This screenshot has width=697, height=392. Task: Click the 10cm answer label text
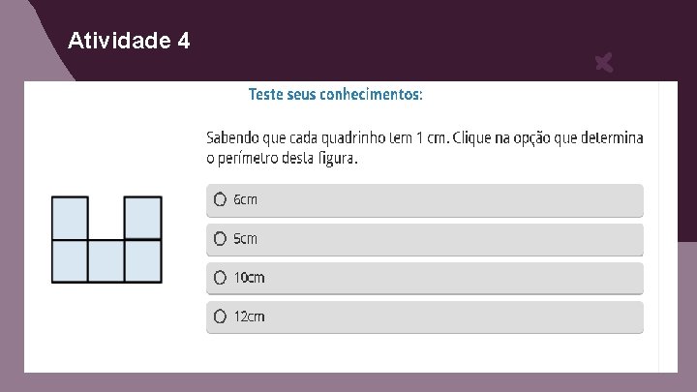(x=249, y=278)
